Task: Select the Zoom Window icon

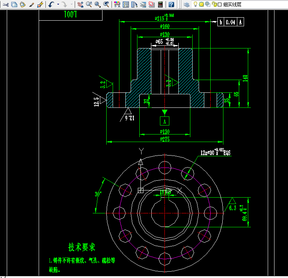Action: (x=98, y=5)
